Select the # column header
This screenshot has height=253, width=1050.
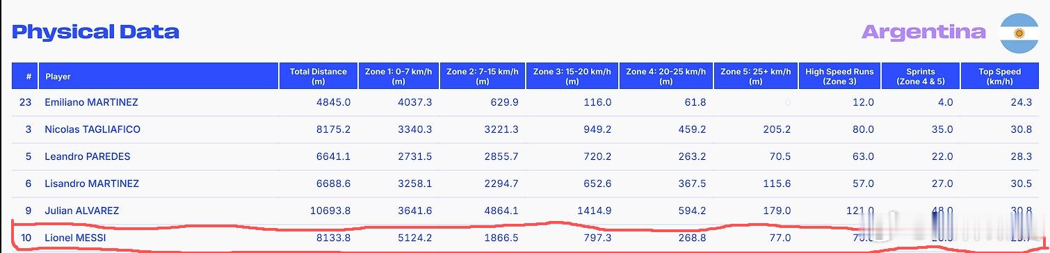(x=24, y=76)
